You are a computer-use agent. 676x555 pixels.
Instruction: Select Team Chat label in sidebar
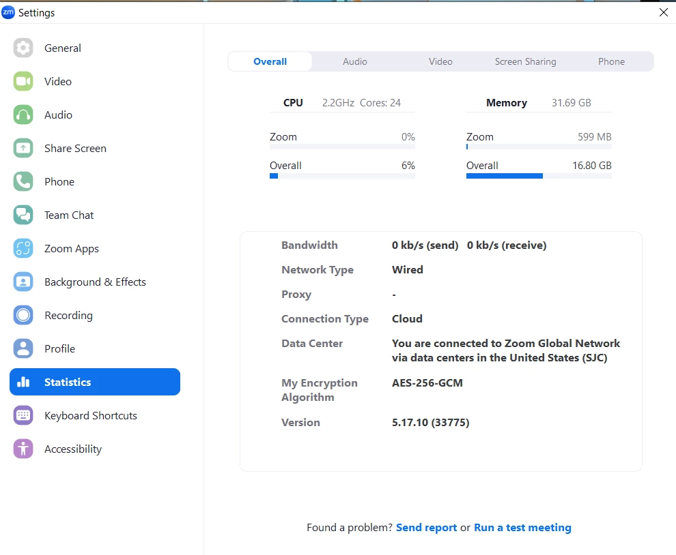click(x=69, y=215)
